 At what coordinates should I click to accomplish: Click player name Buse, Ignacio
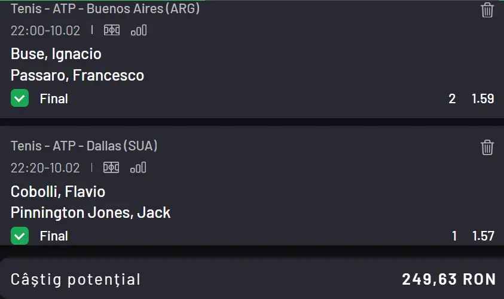(x=56, y=54)
